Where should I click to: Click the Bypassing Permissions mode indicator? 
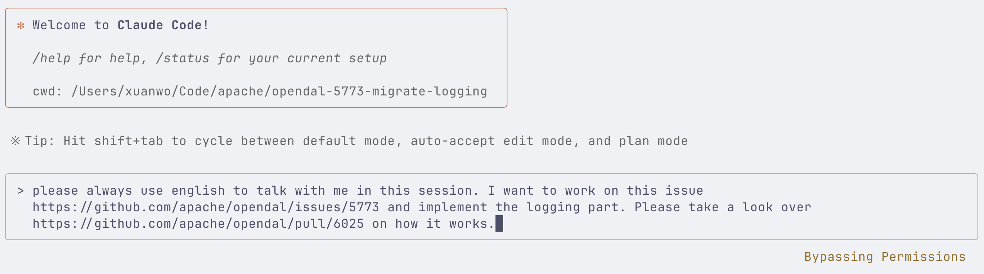click(x=885, y=257)
